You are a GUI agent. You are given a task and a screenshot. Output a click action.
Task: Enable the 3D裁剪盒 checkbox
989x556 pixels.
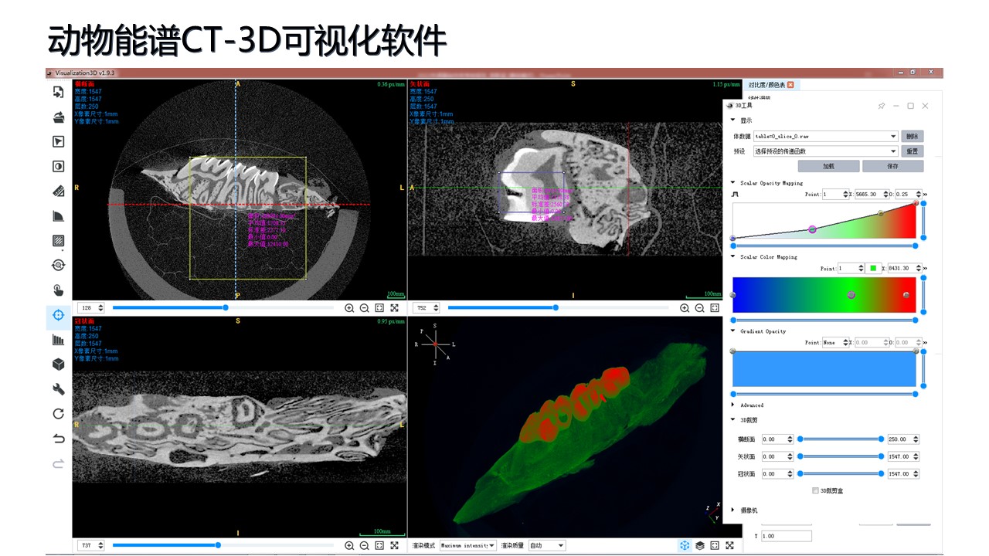pos(816,490)
